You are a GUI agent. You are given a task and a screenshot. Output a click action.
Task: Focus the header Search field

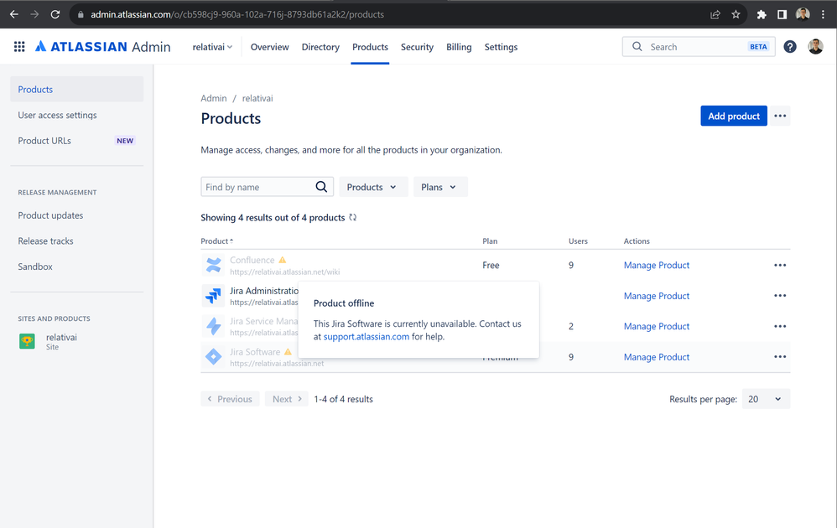699,47
